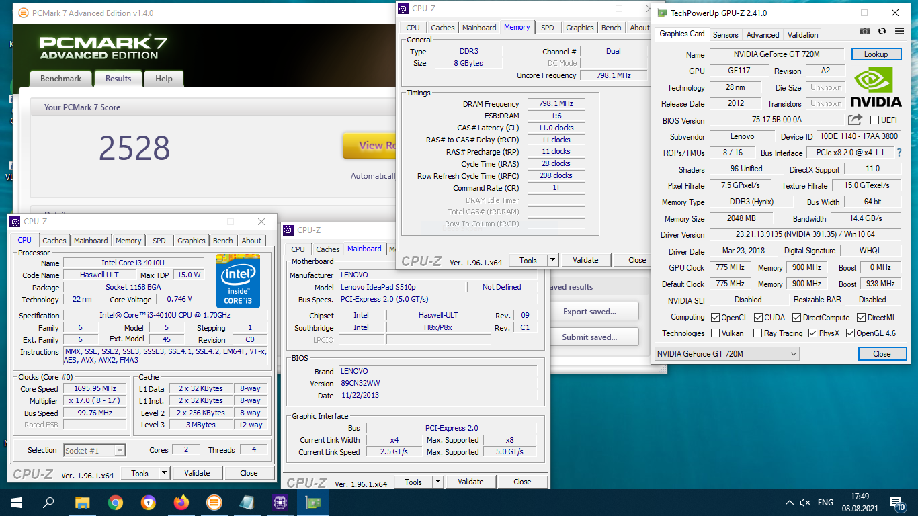Open the notepad taskbar app
This screenshot has width=918, height=516.
click(247, 502)
